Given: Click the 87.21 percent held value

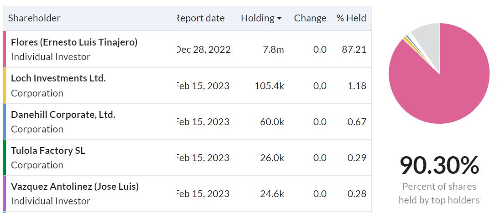Looking at the screenshot, I should click(x=353, y=50).
